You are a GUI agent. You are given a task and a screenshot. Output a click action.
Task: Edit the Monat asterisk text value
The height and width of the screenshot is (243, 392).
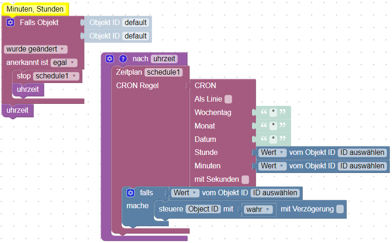tap(273, 126)
